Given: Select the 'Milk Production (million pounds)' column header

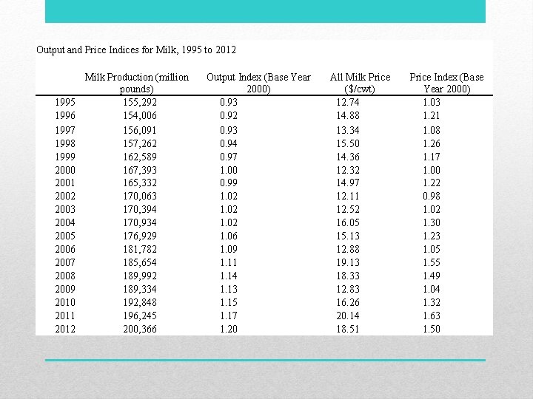Looking at the screenshot, I should [x=137, y=83].
